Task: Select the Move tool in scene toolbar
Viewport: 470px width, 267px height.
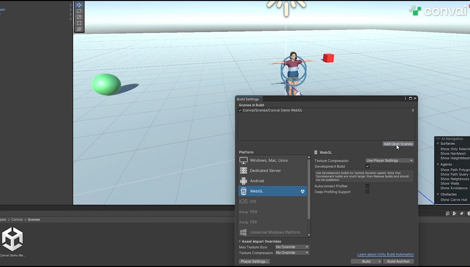Action: coord(79,5)
